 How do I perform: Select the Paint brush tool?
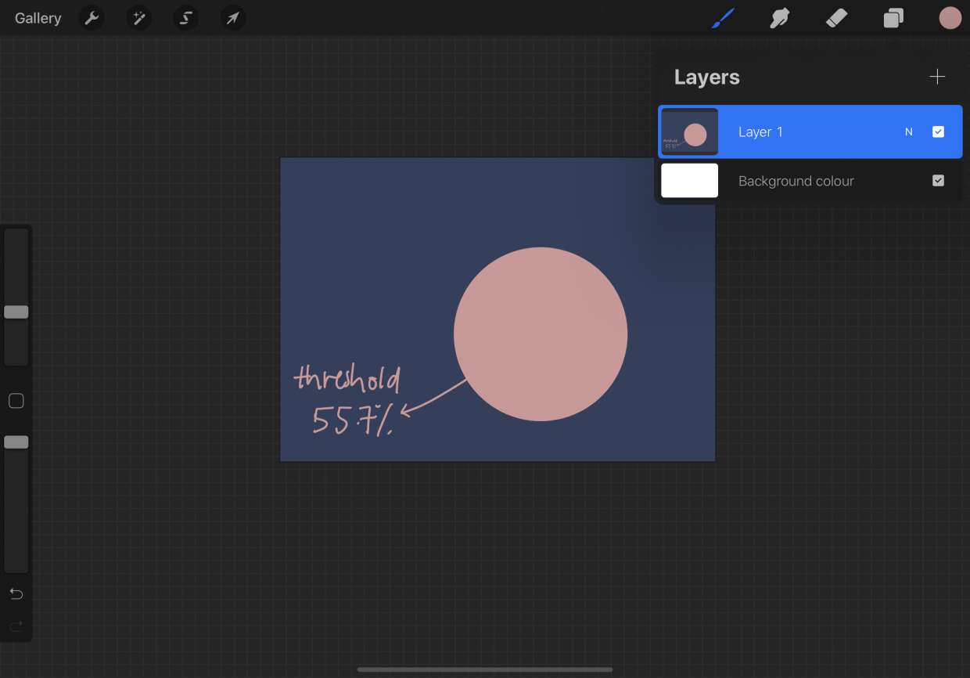click(724, 18)
